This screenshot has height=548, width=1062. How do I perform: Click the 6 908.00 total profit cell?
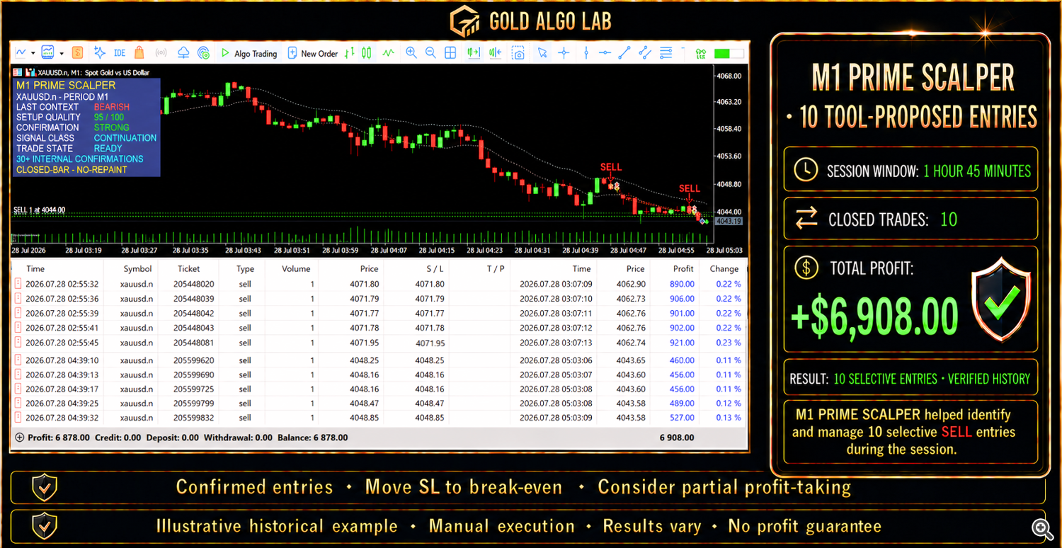(677, 438)
